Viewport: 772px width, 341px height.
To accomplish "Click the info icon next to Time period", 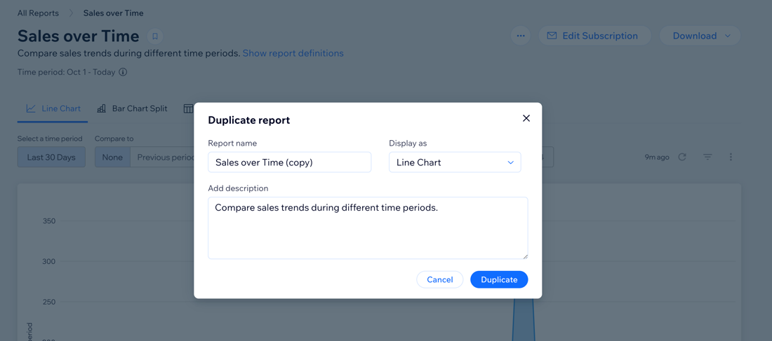I will (x=123, y=72).
